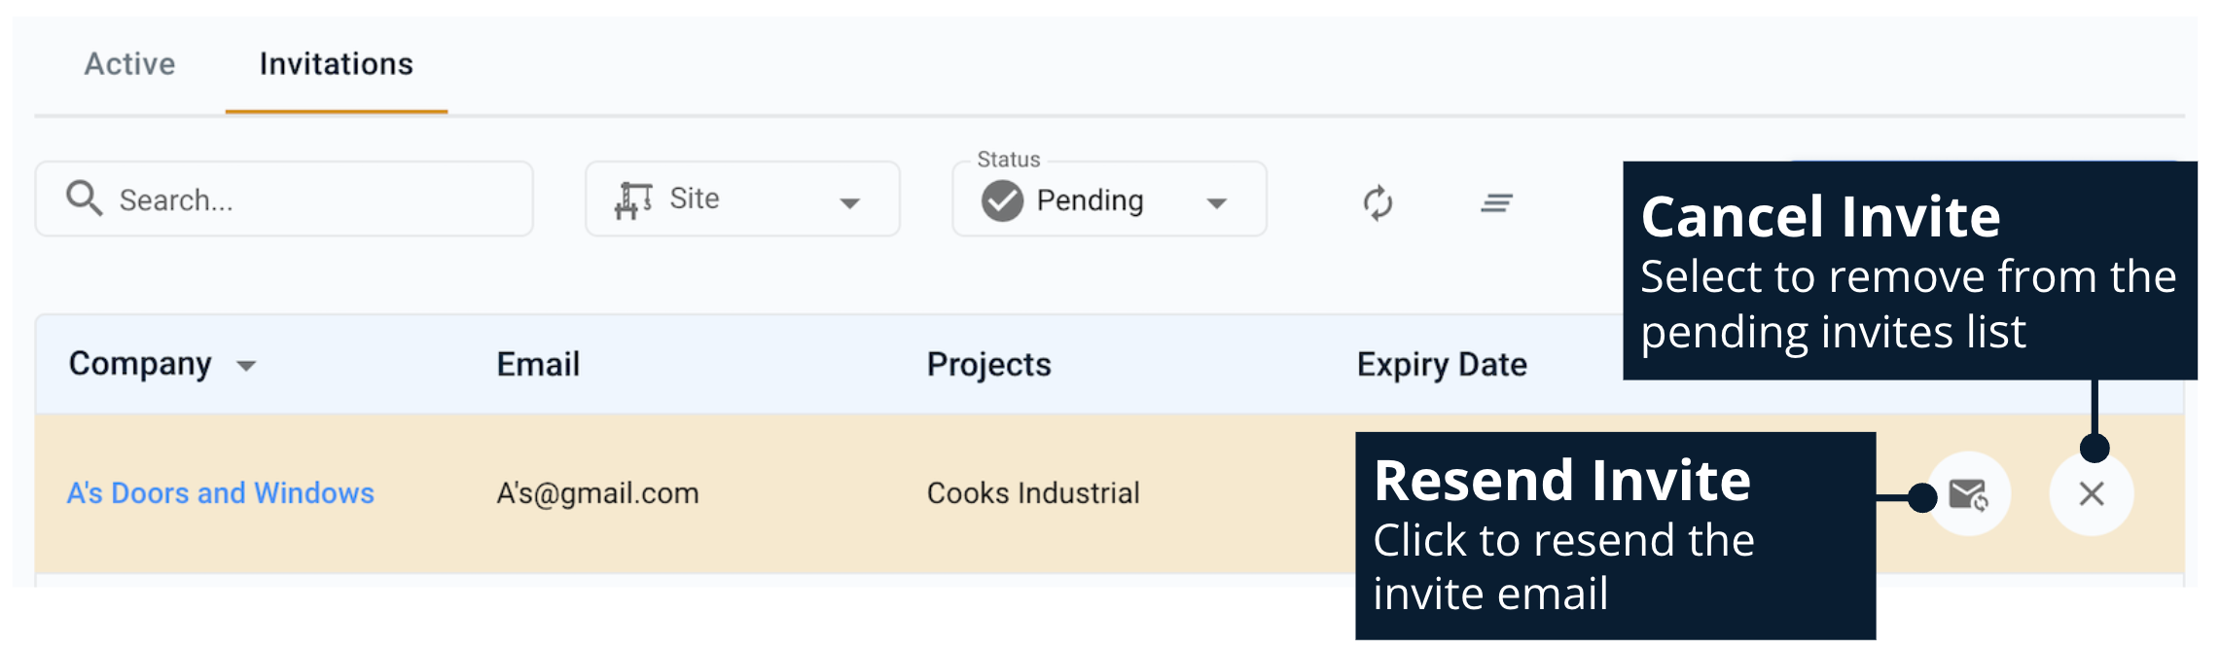Click the resend invite envelope icon
This screenshot has height=650, width=2220.
1968,494
